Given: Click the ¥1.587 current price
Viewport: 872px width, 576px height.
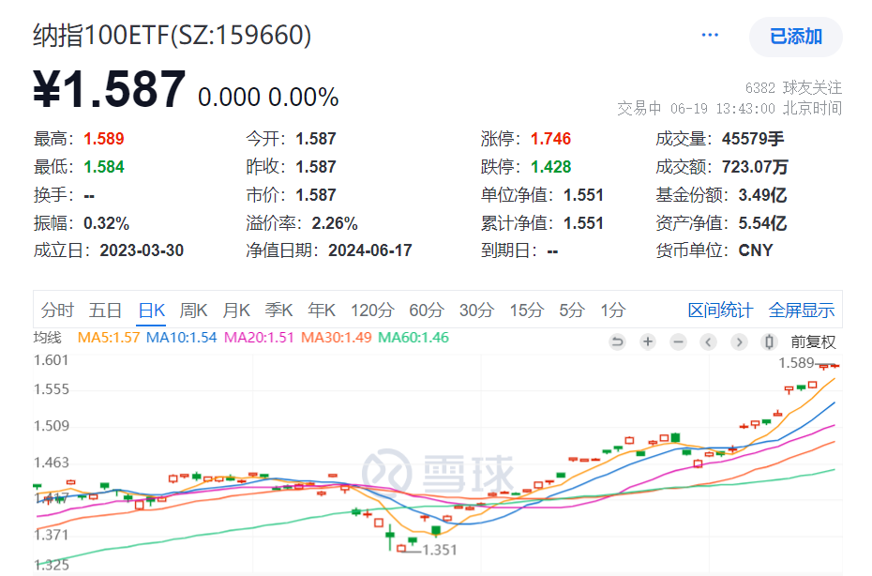Looking at the screenshot, I should (x=109, y=89).
